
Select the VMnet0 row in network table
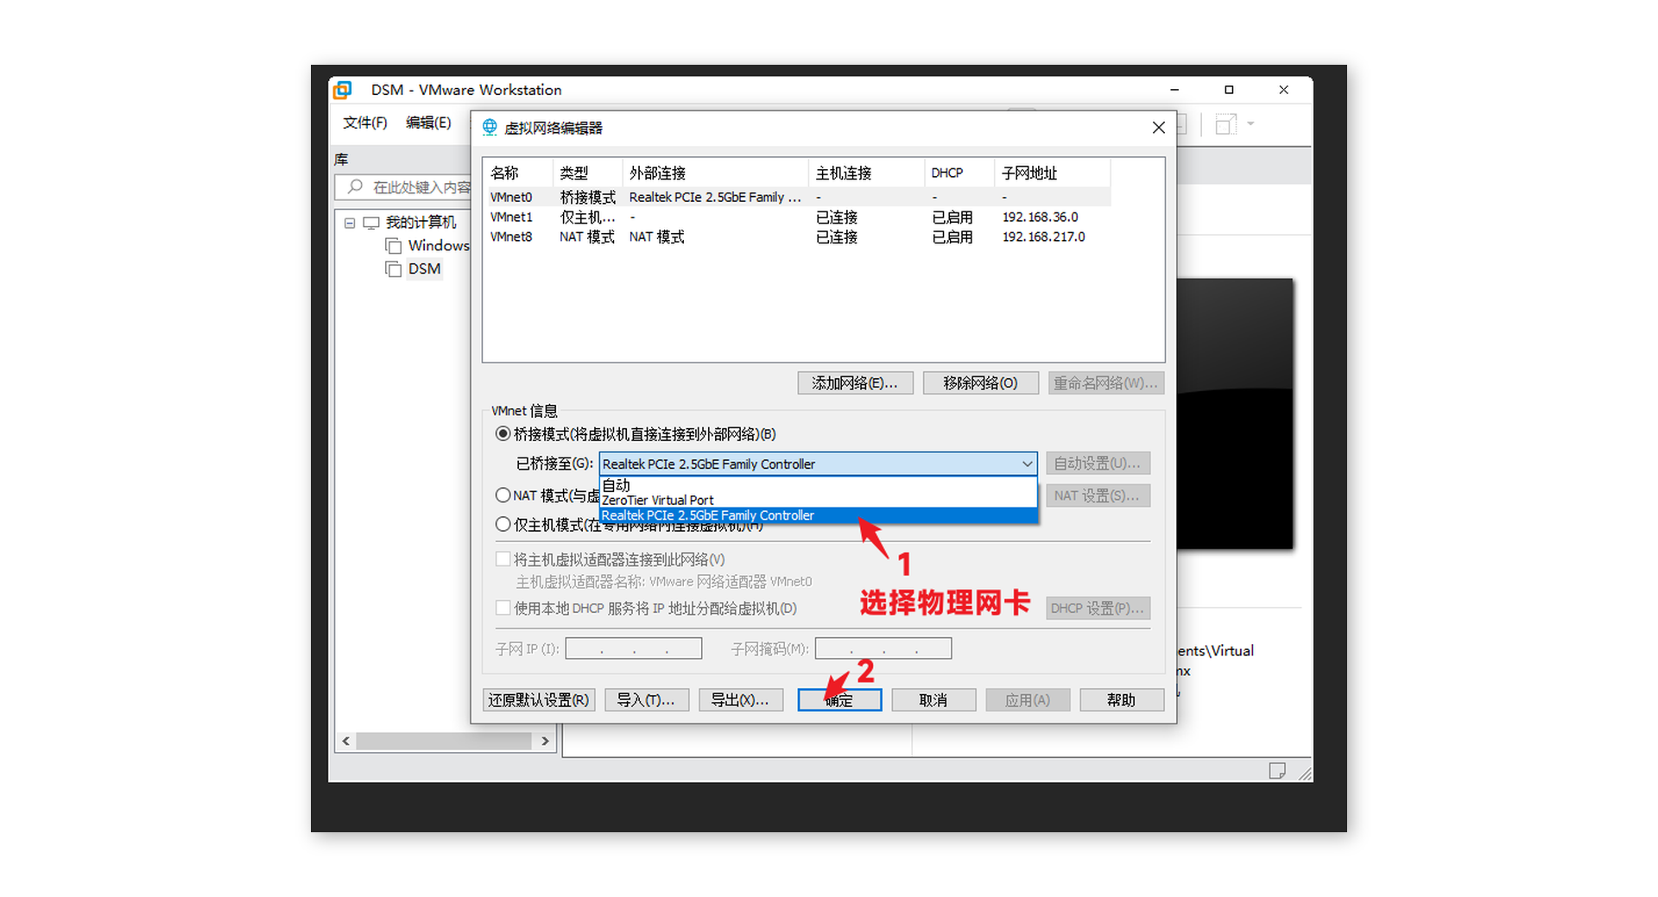[799, 198]
